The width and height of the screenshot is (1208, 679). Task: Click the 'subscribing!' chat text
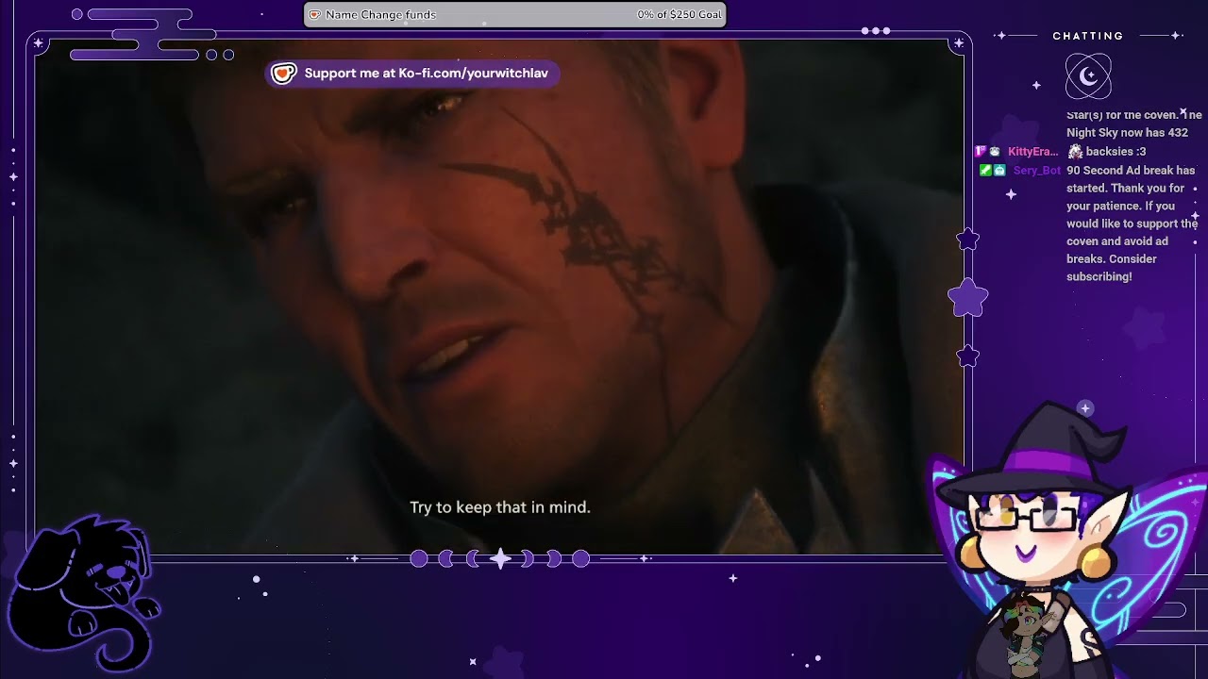coord(1099,276)
